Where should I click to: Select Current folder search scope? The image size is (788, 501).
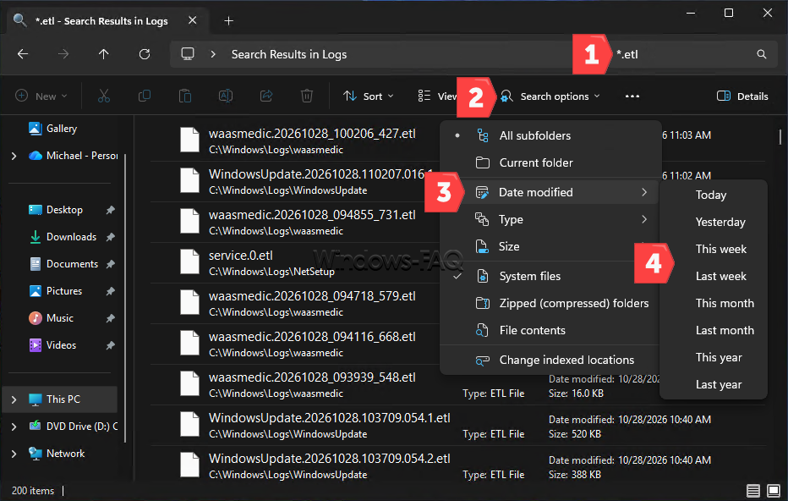[x=550, y=163]
